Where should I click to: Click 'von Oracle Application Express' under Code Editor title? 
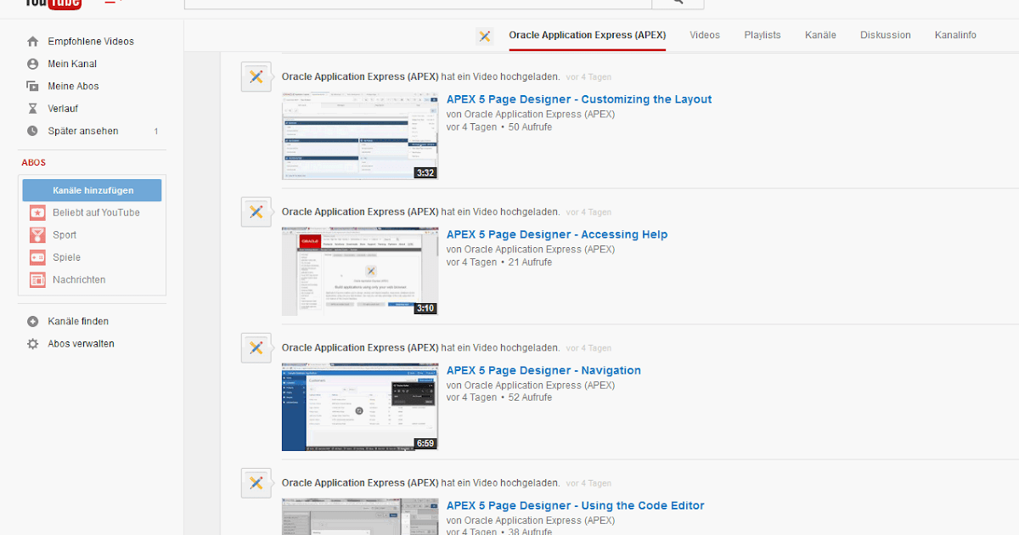[x=531, y=521]
